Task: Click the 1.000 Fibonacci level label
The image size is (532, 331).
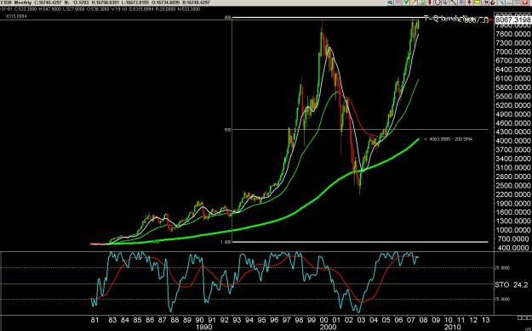Action: 226,242
